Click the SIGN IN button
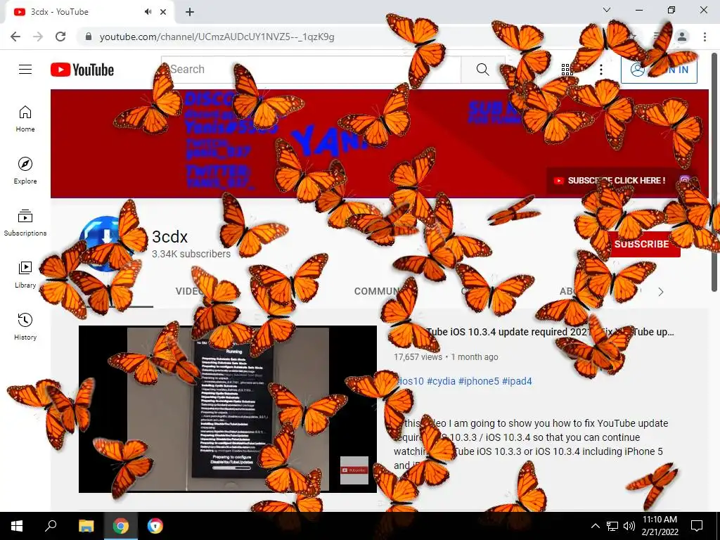This screenshot has height=540, width=720. point(659,70)
